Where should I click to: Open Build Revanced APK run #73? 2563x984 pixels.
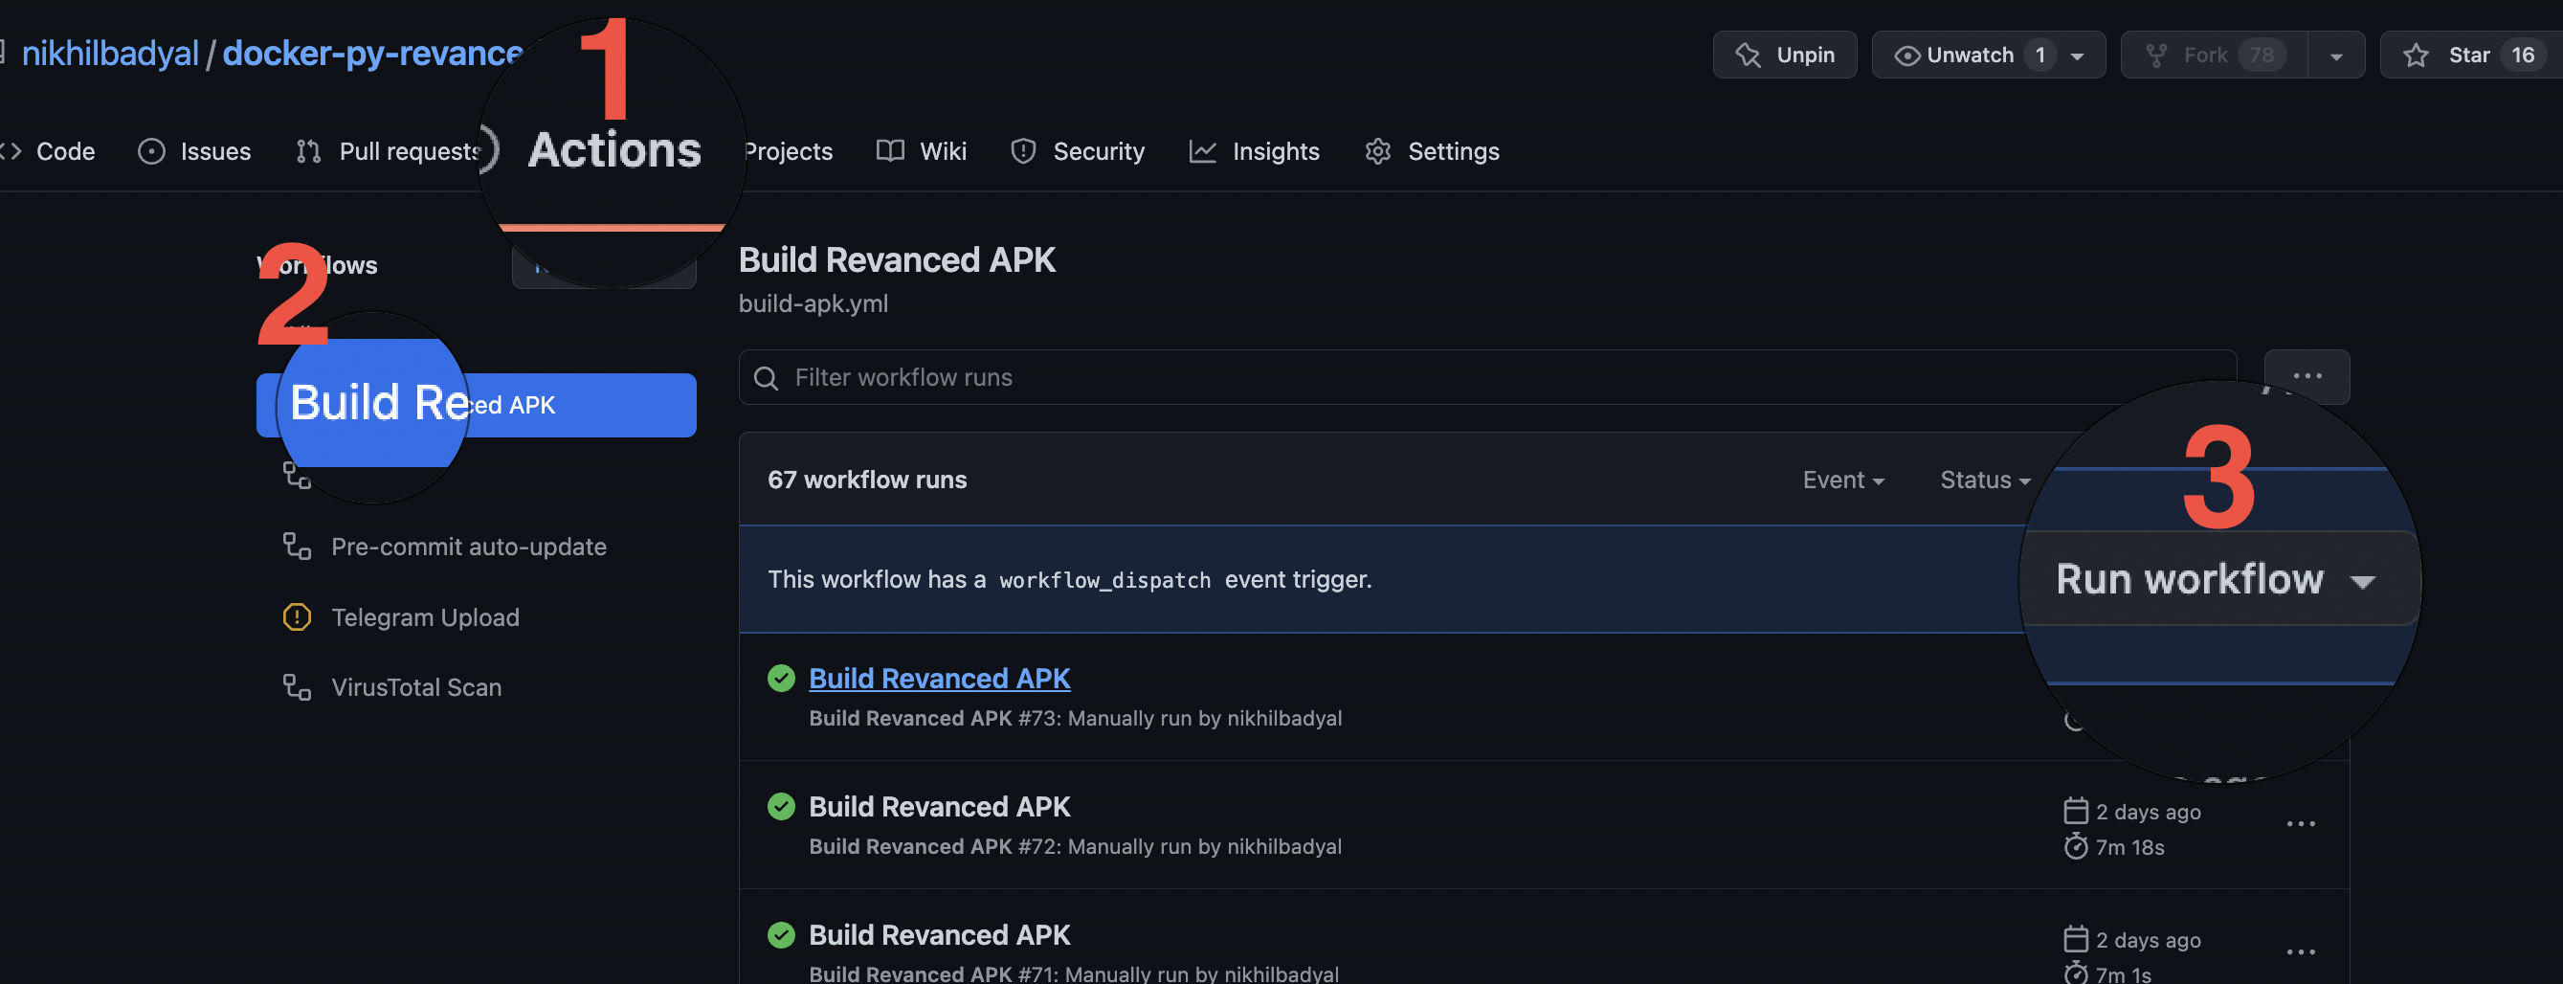pyautogui.click(x=939, y=679)
